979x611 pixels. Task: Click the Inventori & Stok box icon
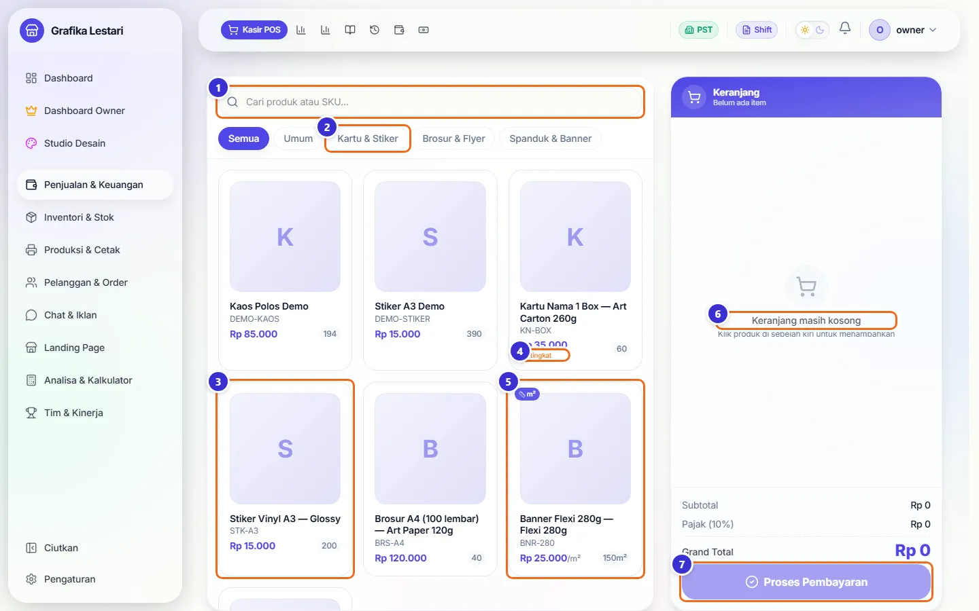[x=31, y=217]
